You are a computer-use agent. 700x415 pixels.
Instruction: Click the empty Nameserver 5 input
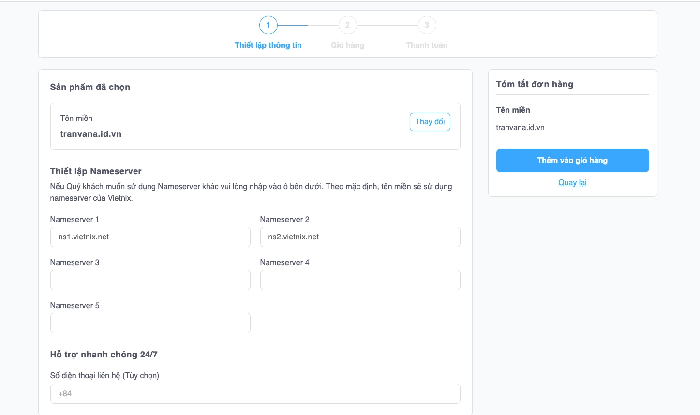[150, 323]
